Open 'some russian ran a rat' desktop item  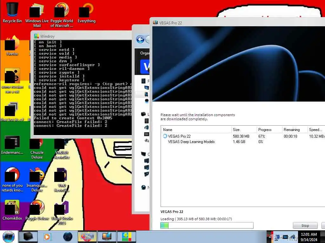click(x=12, y=81)
